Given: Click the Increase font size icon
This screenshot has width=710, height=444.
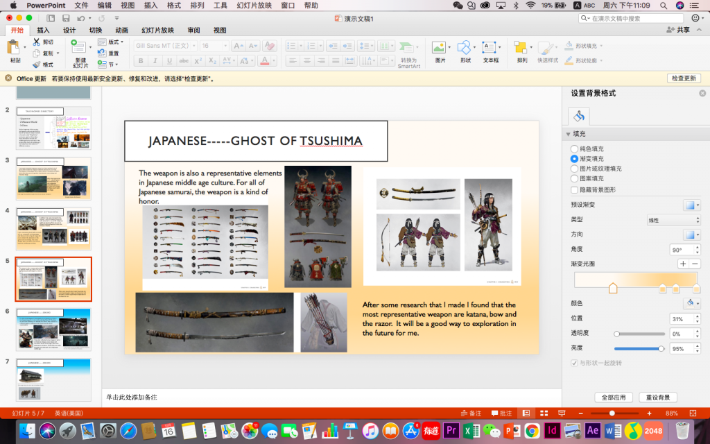Looking at the screenshot, I should coord(238,46).
